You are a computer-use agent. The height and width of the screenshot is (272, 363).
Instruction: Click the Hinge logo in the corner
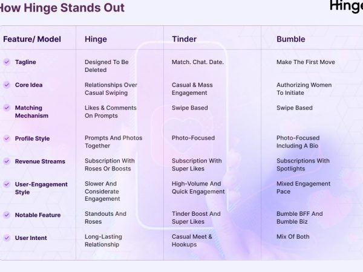[346, 6]
